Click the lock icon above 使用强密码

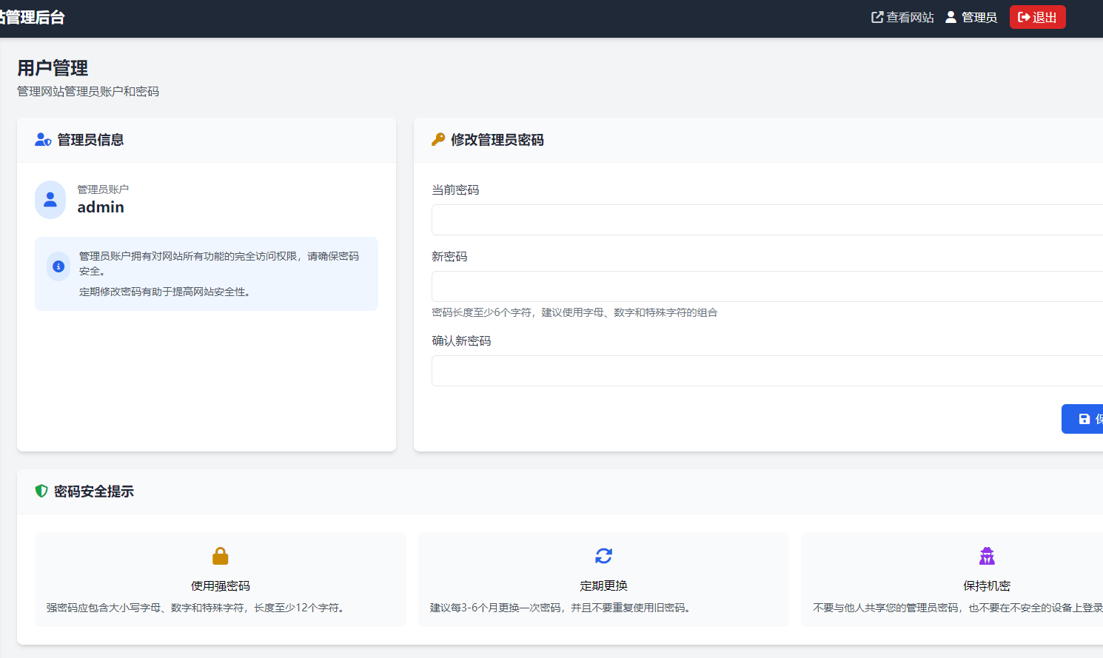[221, 556]
